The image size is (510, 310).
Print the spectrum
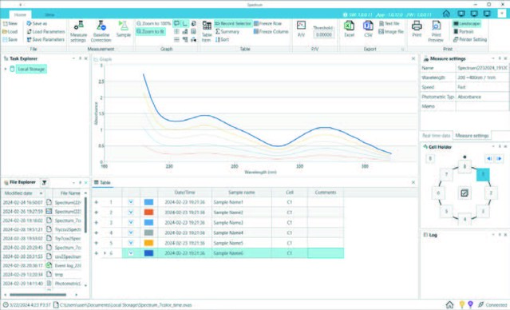(417, 30)
